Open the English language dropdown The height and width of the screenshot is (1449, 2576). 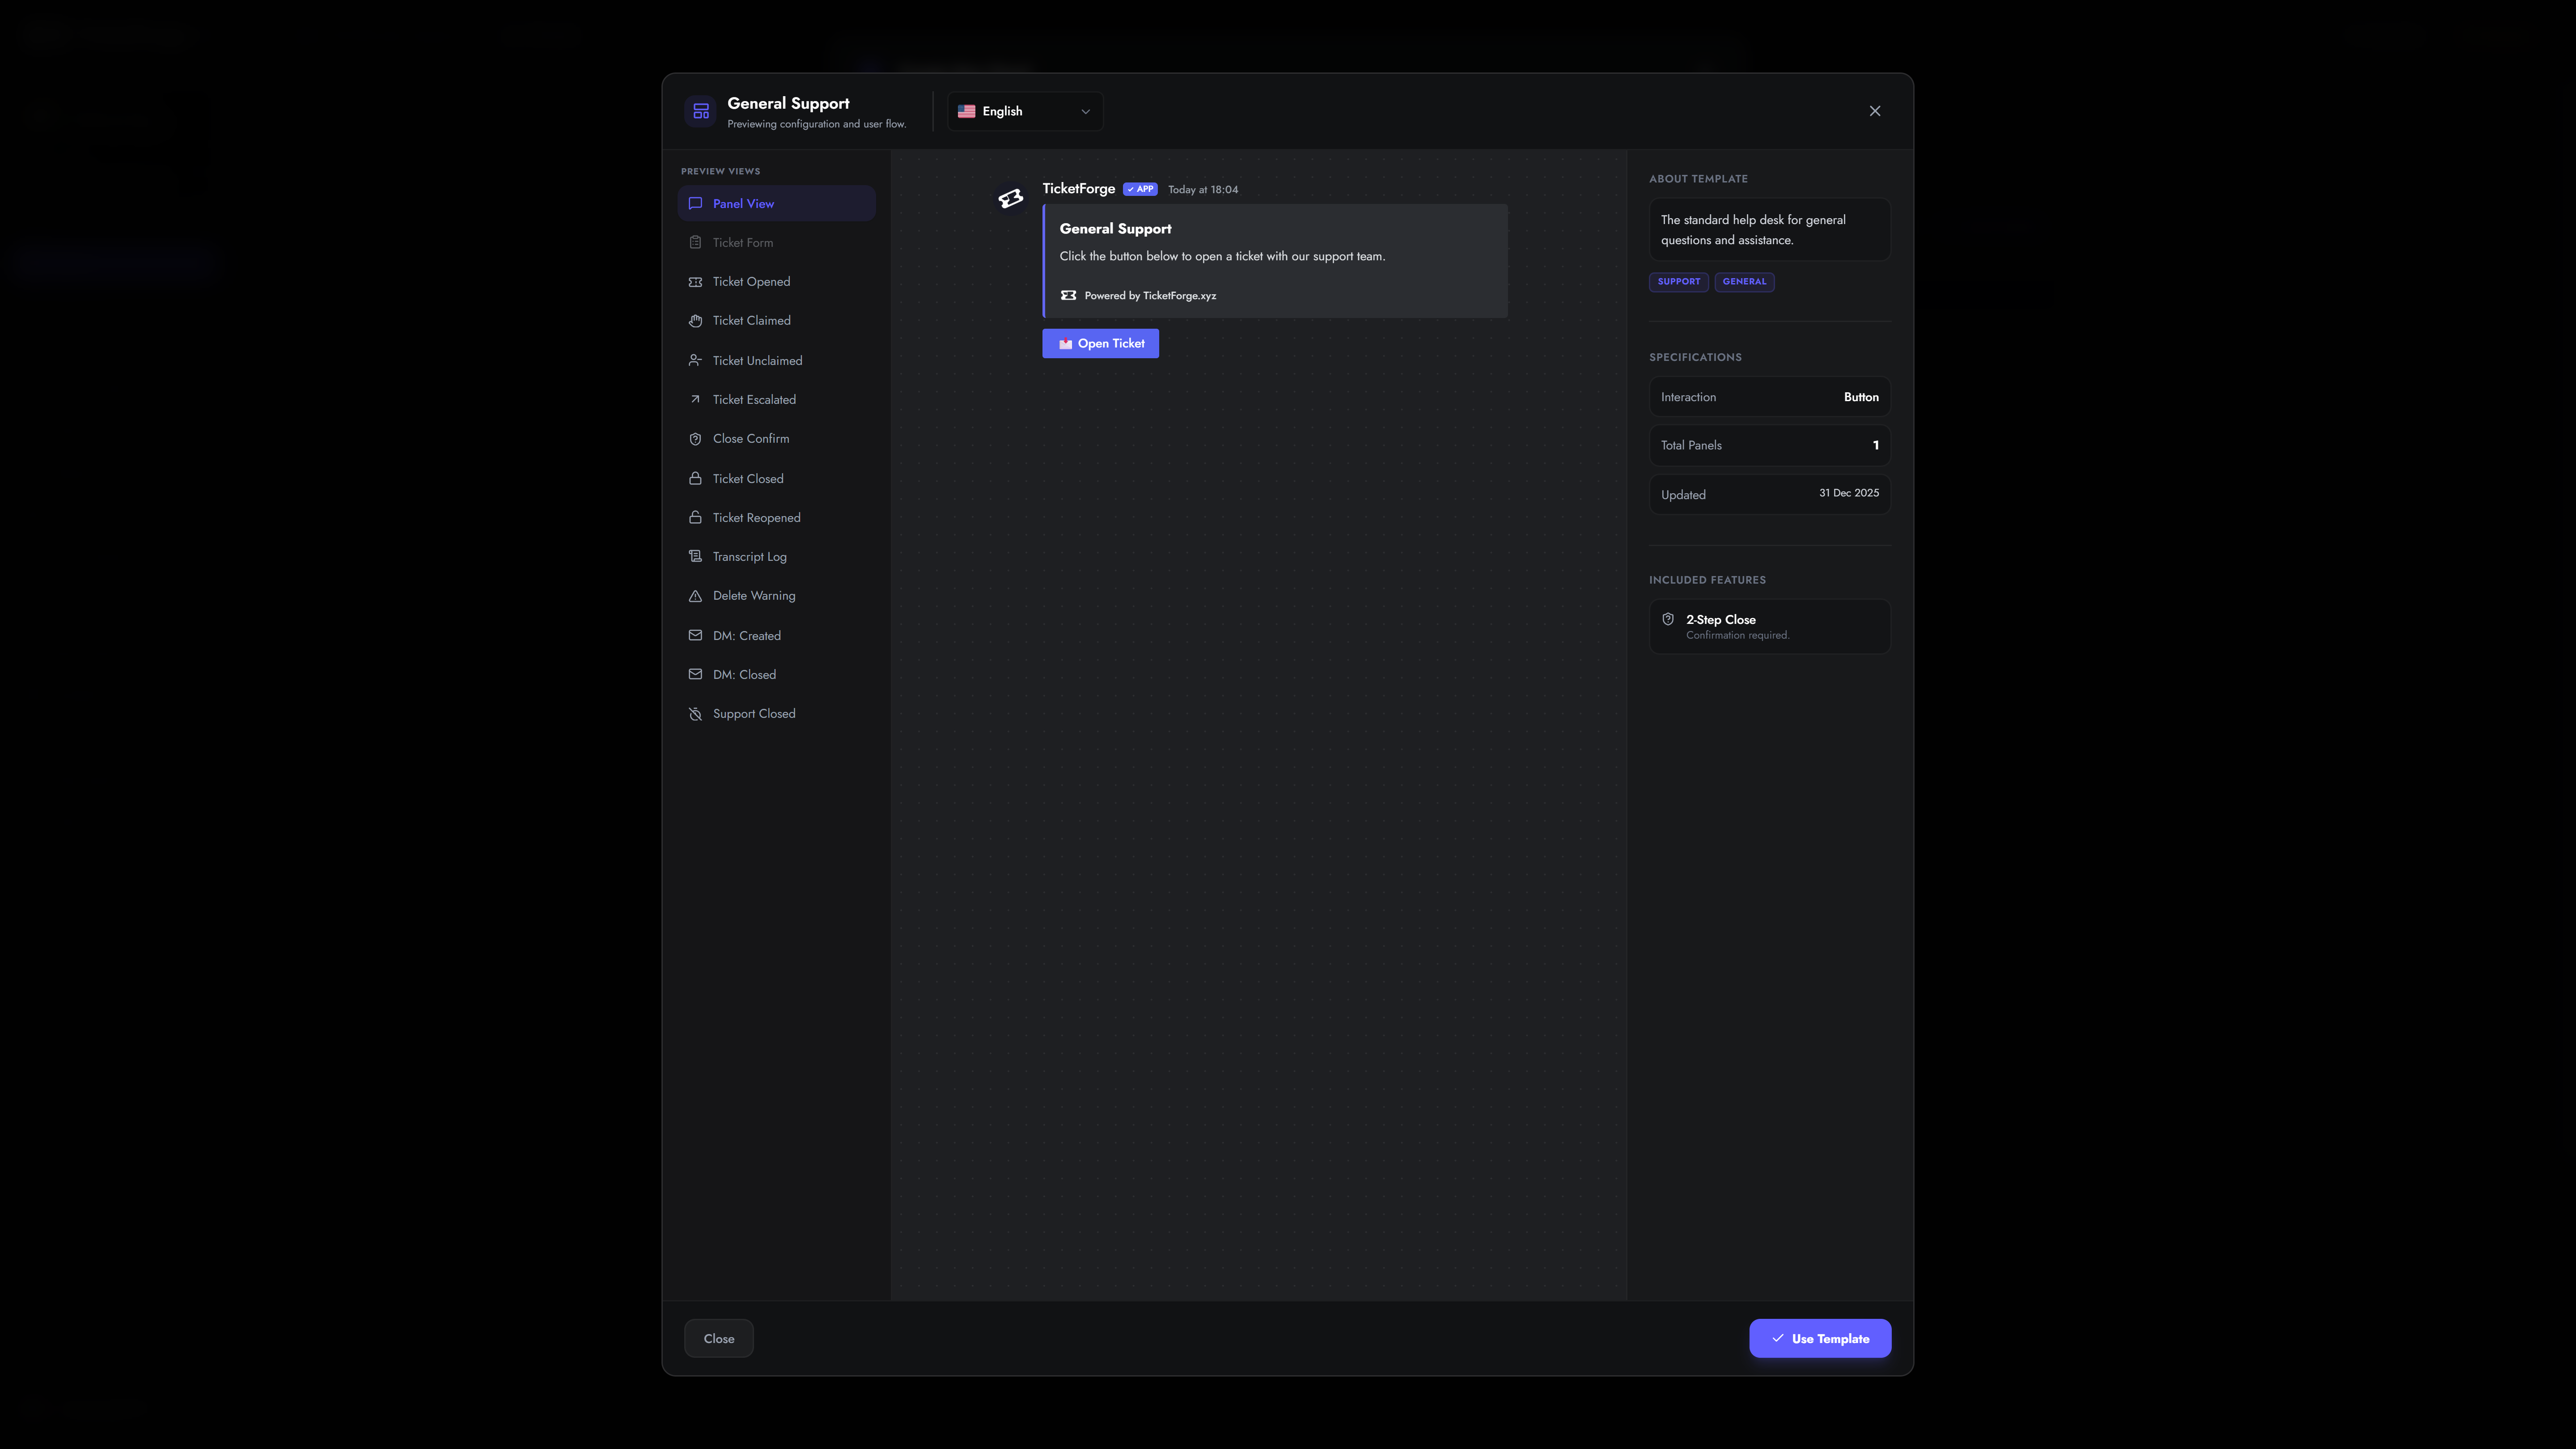click(x=1025, y=111)
